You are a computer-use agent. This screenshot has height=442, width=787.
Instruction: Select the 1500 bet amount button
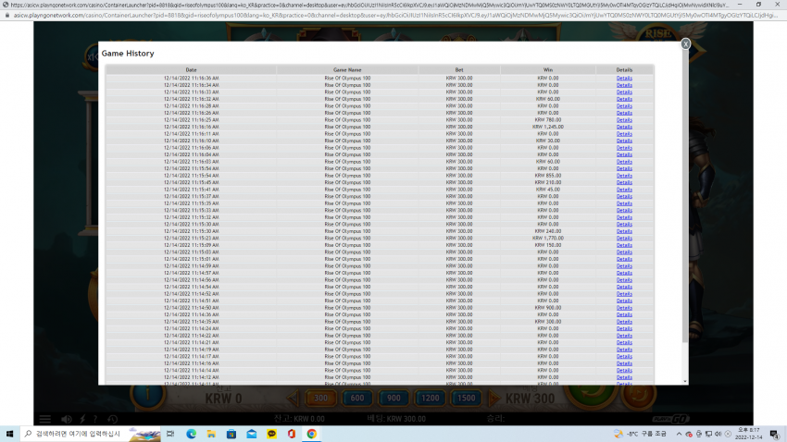click(x=467, y=399)
